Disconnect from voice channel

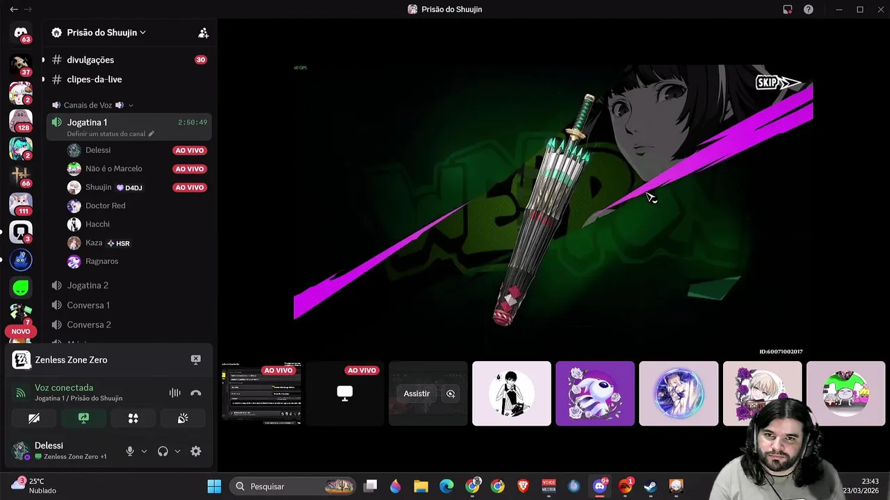click(196, 393)
